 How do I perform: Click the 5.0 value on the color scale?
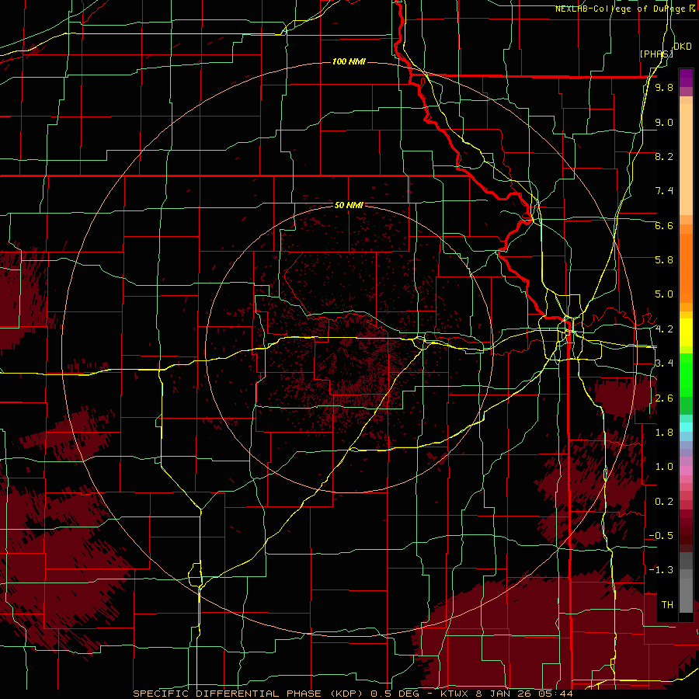(664, 294)
